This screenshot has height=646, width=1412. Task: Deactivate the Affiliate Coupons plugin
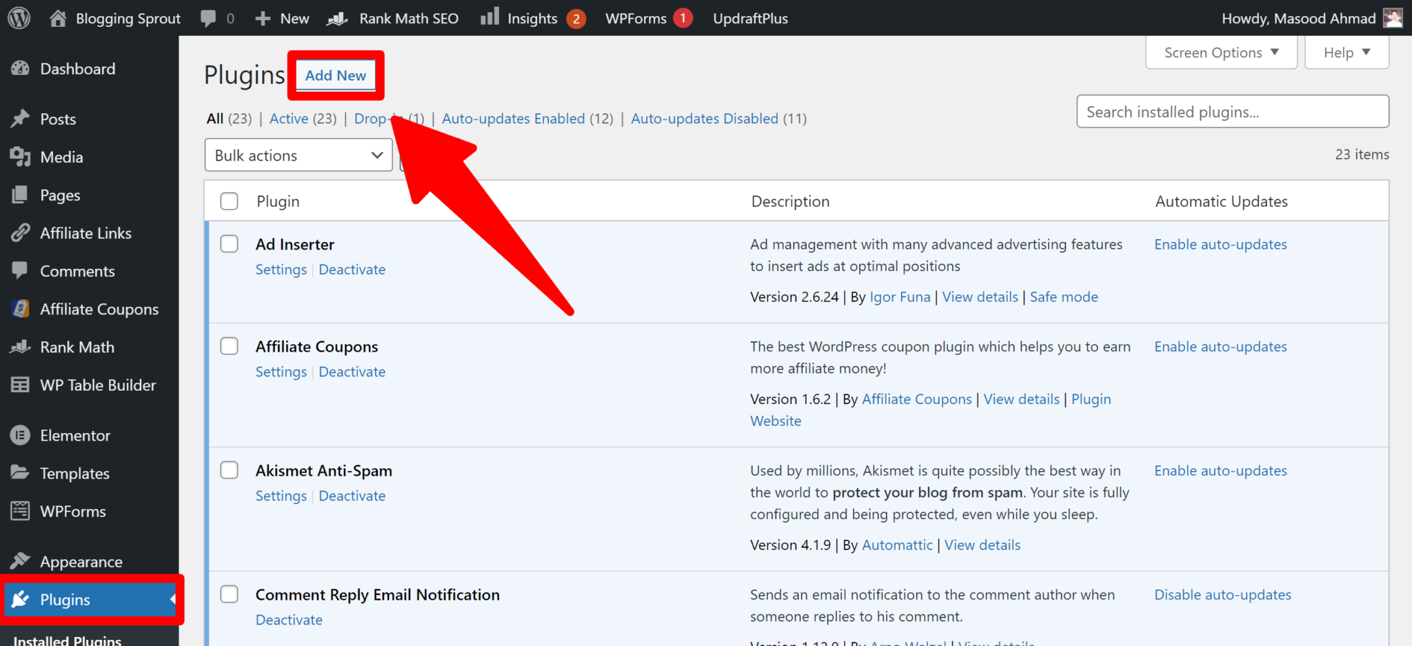[352, 372]
